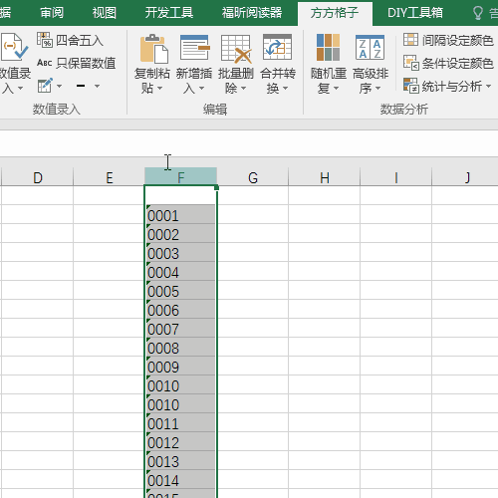
Task: Click the dash line icon
Action: (x=81, y=86)
